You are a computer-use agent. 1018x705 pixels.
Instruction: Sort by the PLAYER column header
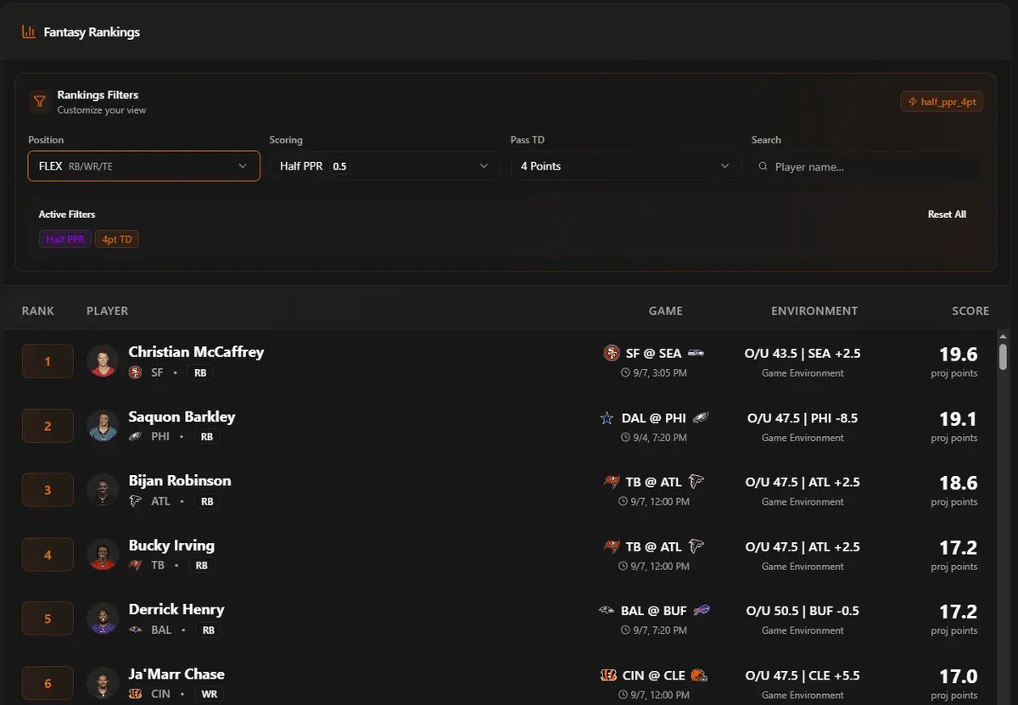108,311
